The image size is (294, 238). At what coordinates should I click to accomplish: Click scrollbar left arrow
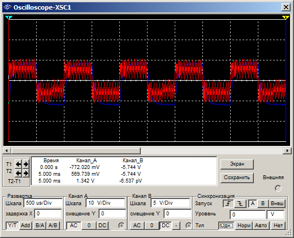tap(7, 150)
